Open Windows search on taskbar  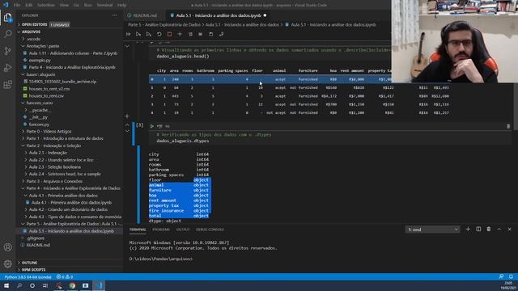(19, 285)
